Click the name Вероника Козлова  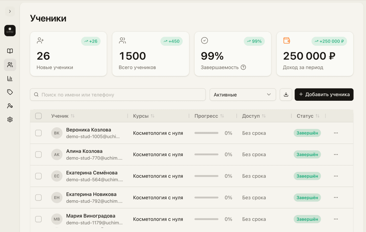[x=88, y=130]
